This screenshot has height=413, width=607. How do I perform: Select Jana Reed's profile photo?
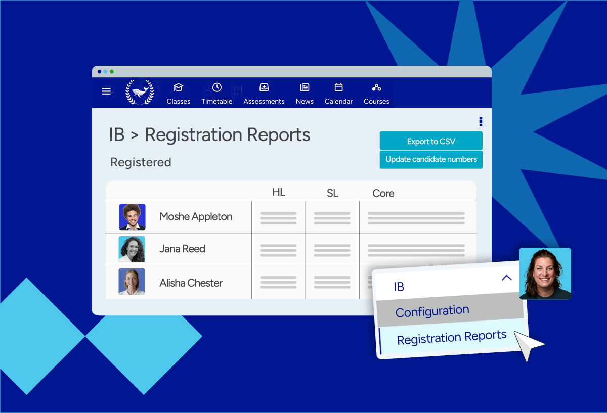[132, 249]
